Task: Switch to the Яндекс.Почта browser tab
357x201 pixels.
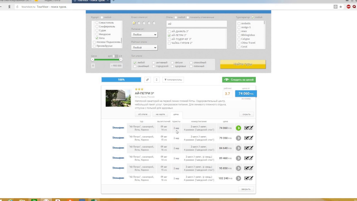Action: point(52,1)
